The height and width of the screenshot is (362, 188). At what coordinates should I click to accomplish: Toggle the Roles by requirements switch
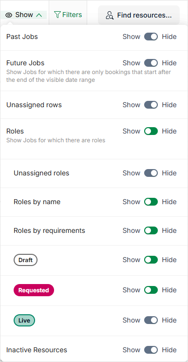(x=151, y=230)
